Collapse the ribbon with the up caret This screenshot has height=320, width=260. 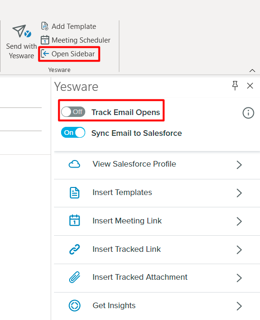pos(252,71)
